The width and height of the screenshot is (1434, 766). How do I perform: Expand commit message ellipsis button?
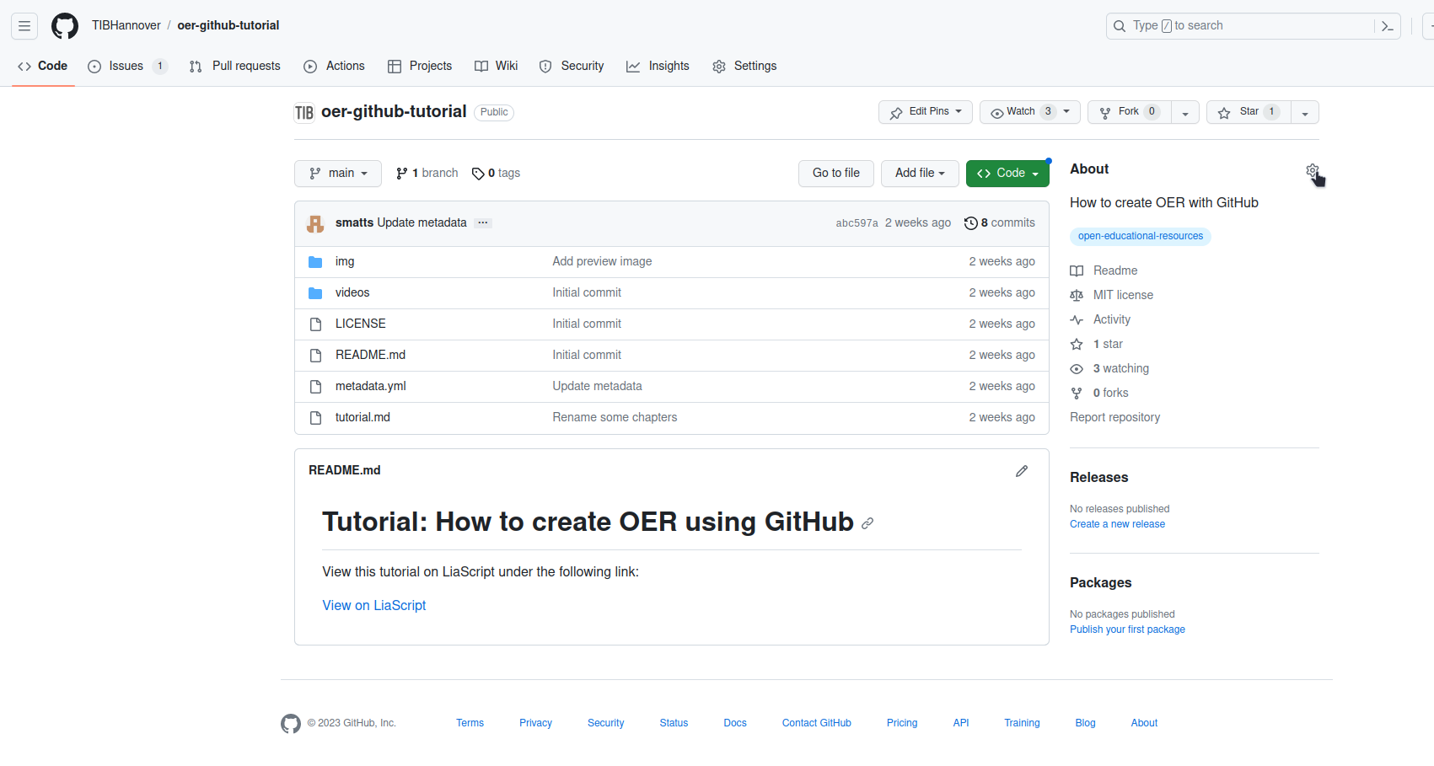(x=482, y=223)
